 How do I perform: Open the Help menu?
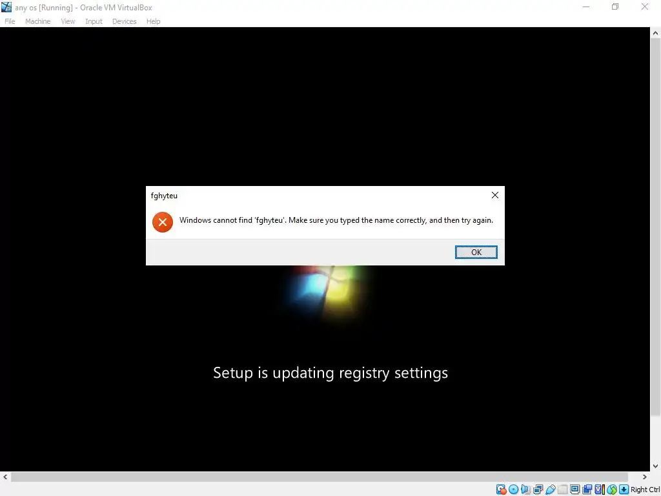[154, 21]
